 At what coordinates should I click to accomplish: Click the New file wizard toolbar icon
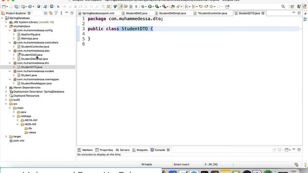click(3, 7)
